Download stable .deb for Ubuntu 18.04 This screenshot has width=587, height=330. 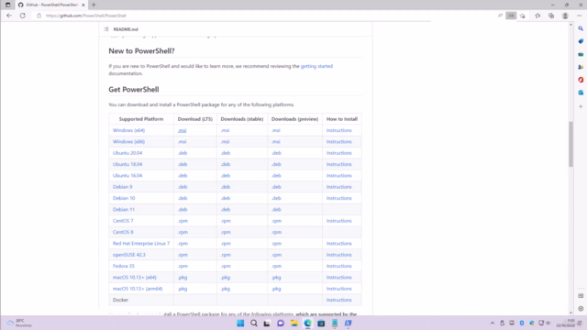pyautogui.click(x=226, y=164)
